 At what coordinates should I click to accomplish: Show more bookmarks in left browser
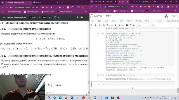pos(86,12)
